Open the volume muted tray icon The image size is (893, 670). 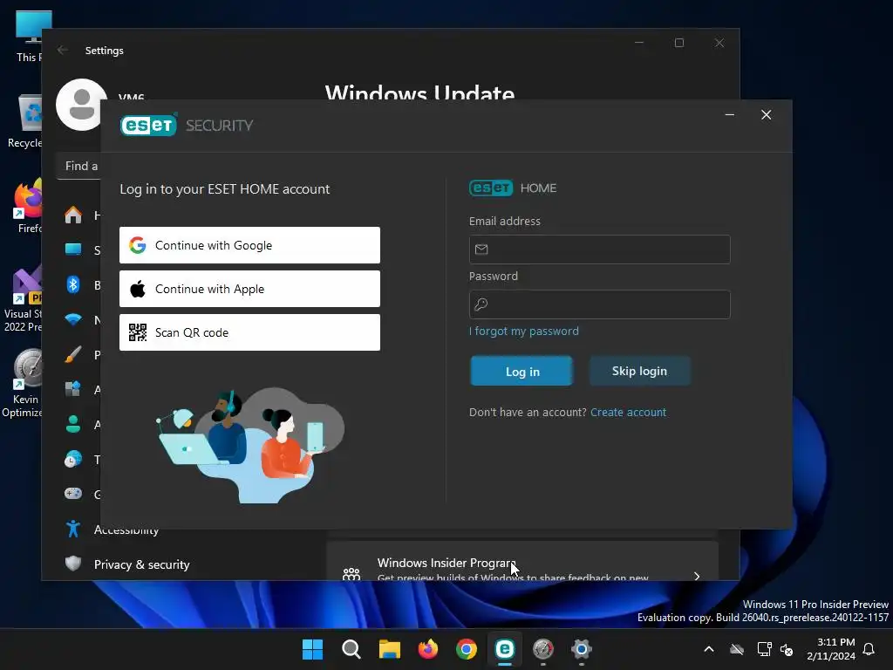[787, 649]
